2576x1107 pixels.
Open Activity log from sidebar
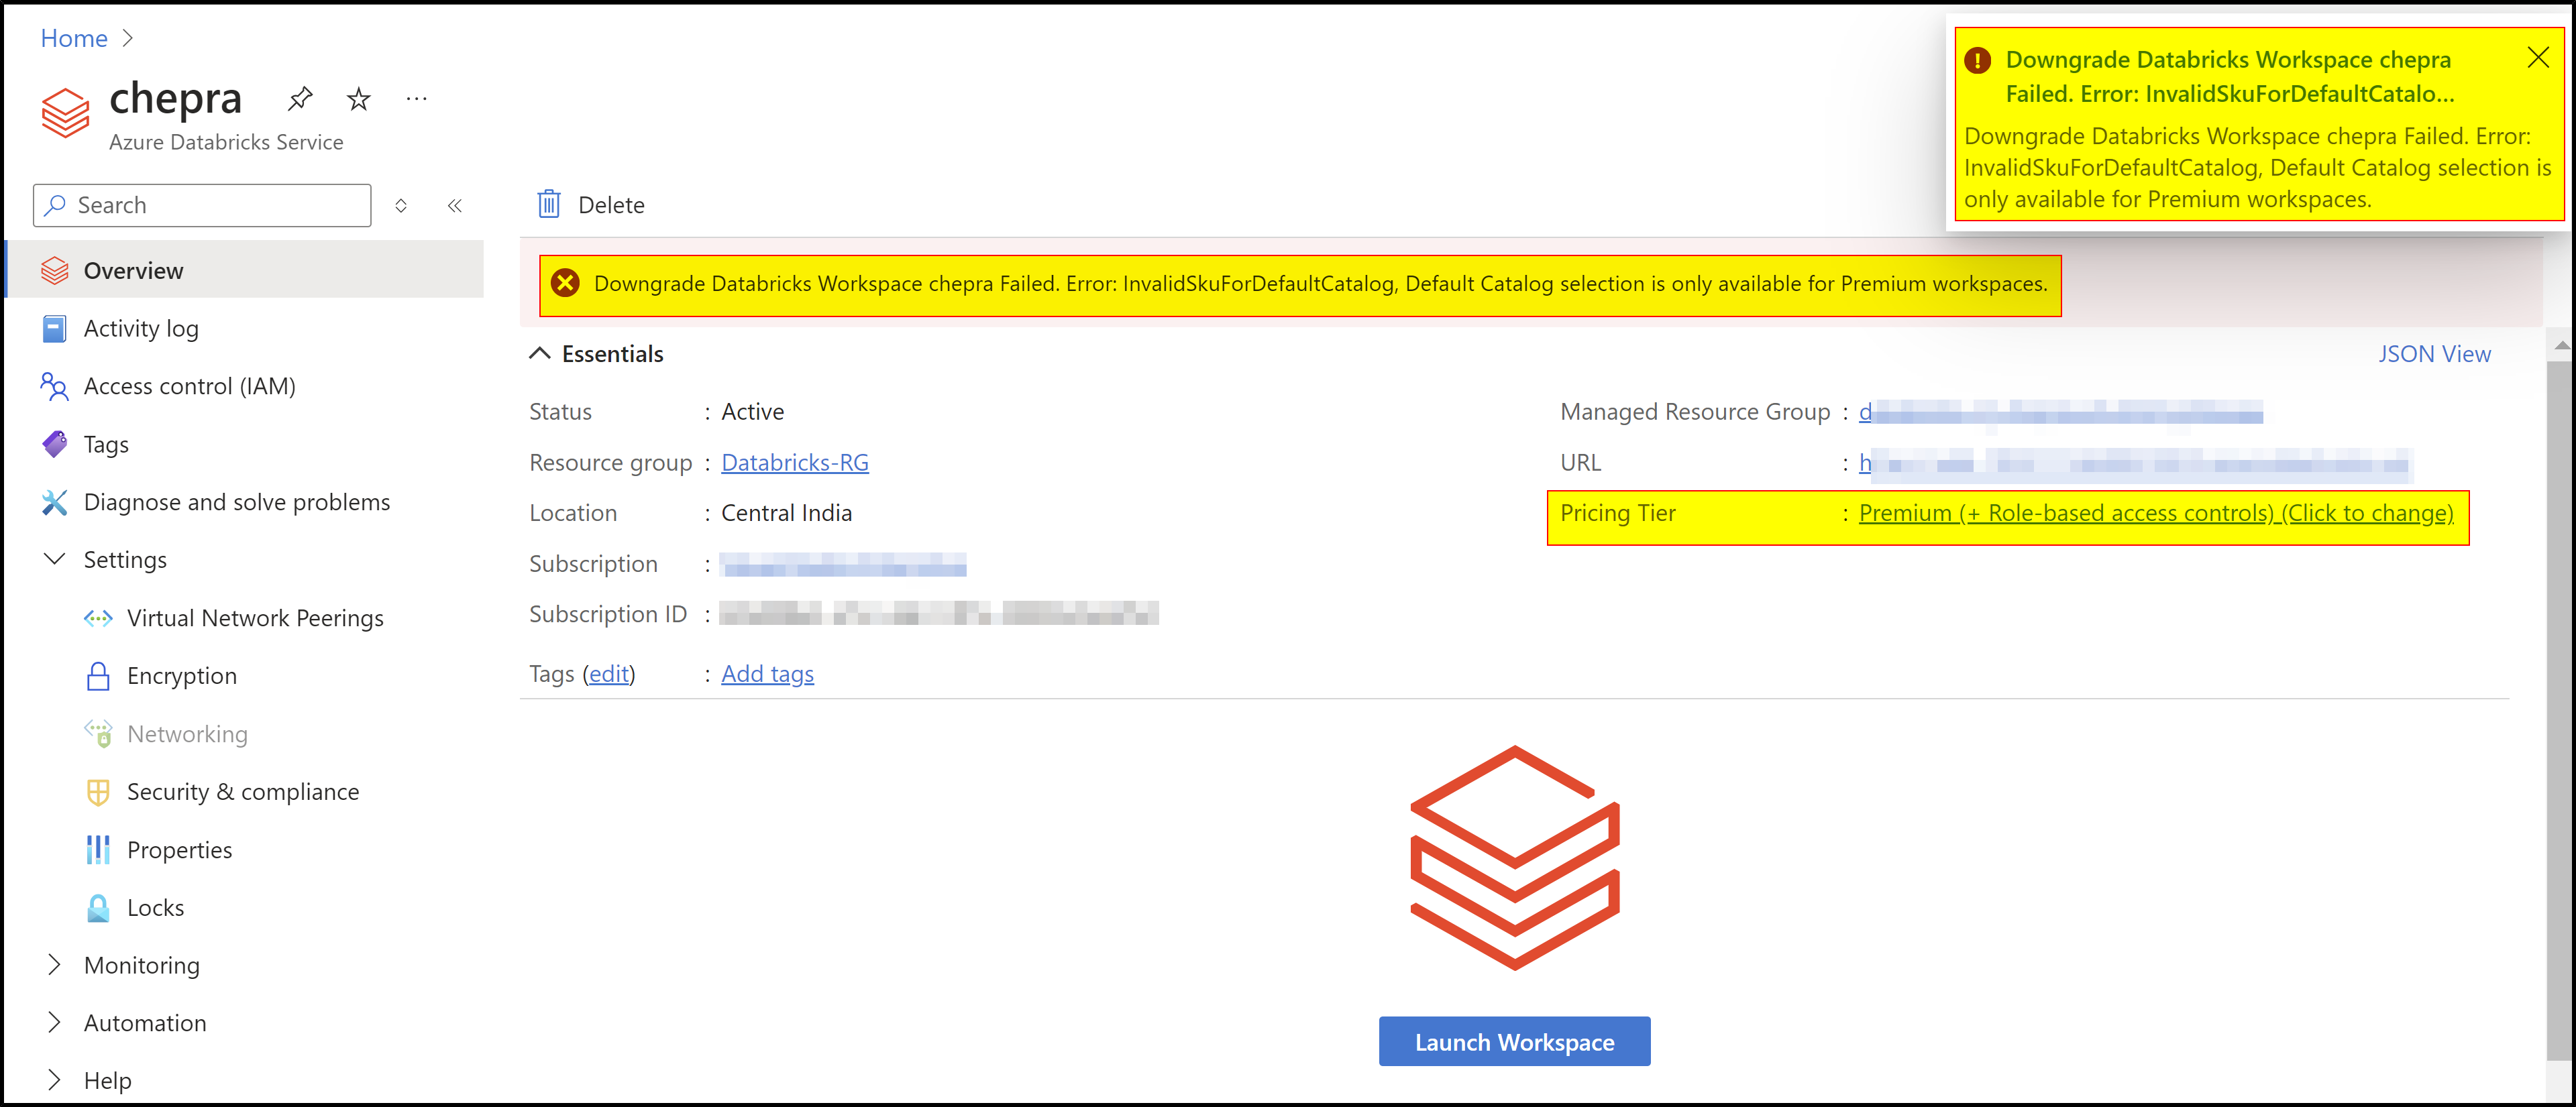click(x=141, y=328)
